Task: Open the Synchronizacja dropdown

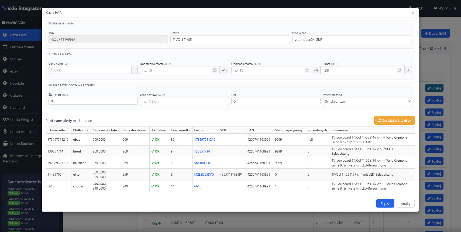Action: (367, 101)
